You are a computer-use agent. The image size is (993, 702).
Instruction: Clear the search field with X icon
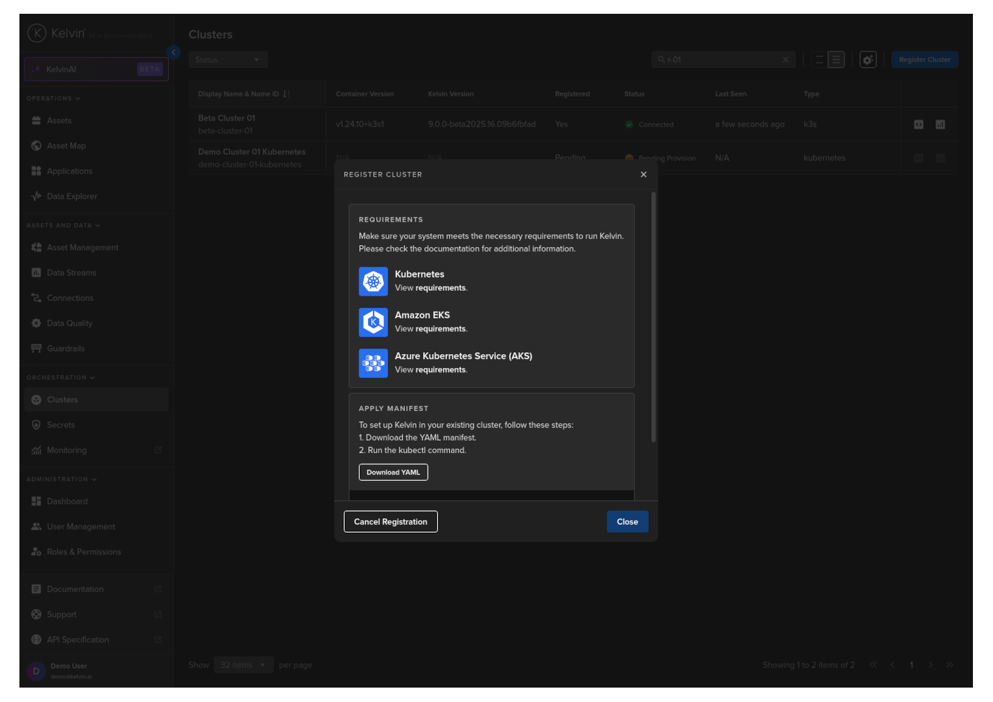tap(785, 60)
